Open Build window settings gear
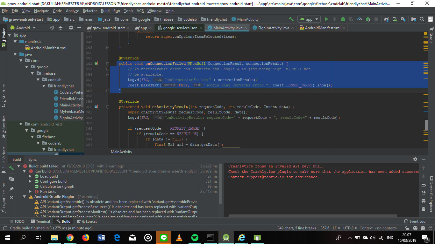Screen dimensions: 435x244 coord(415,159)
